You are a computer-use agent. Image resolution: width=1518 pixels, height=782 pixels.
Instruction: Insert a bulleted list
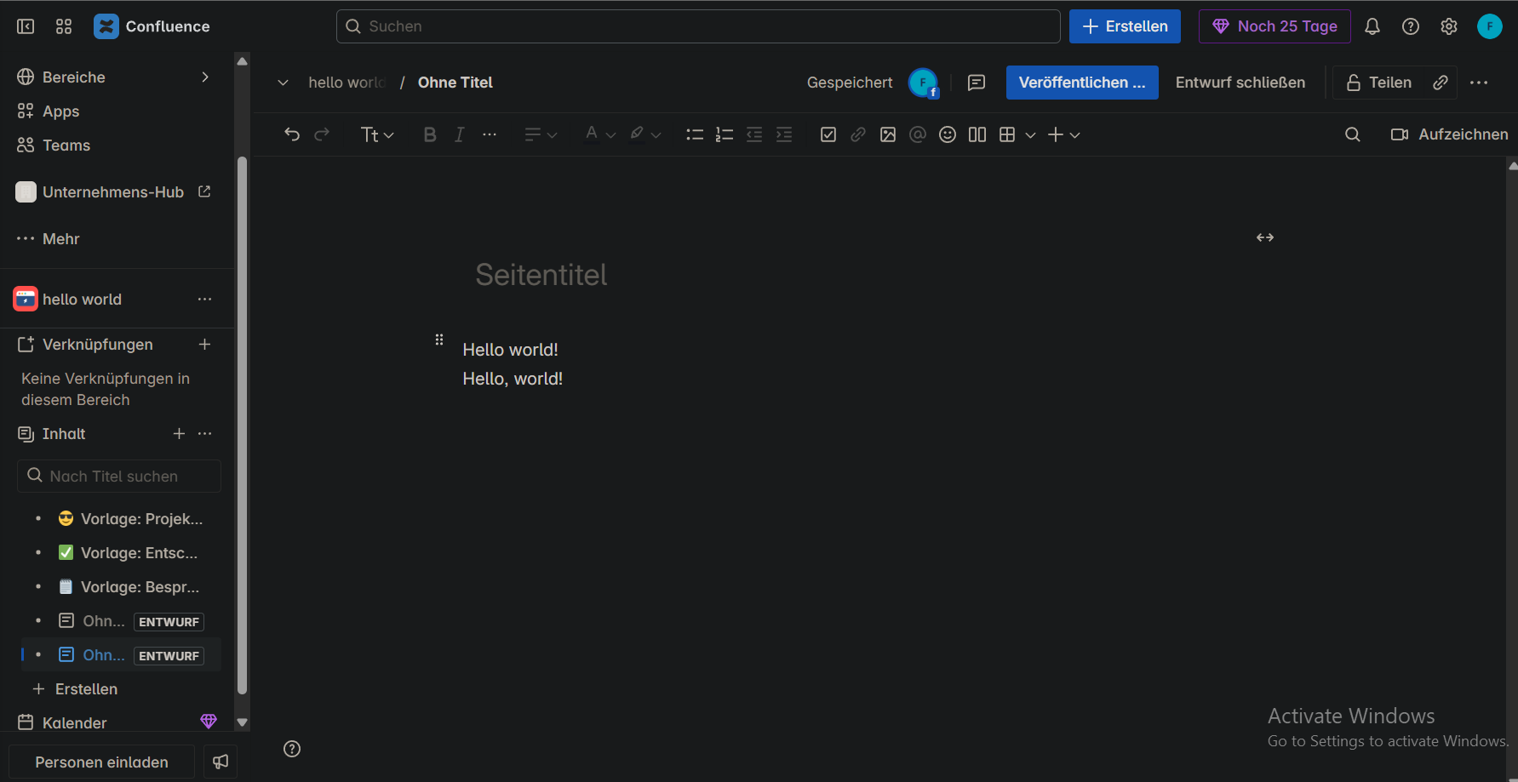(694, 134)
